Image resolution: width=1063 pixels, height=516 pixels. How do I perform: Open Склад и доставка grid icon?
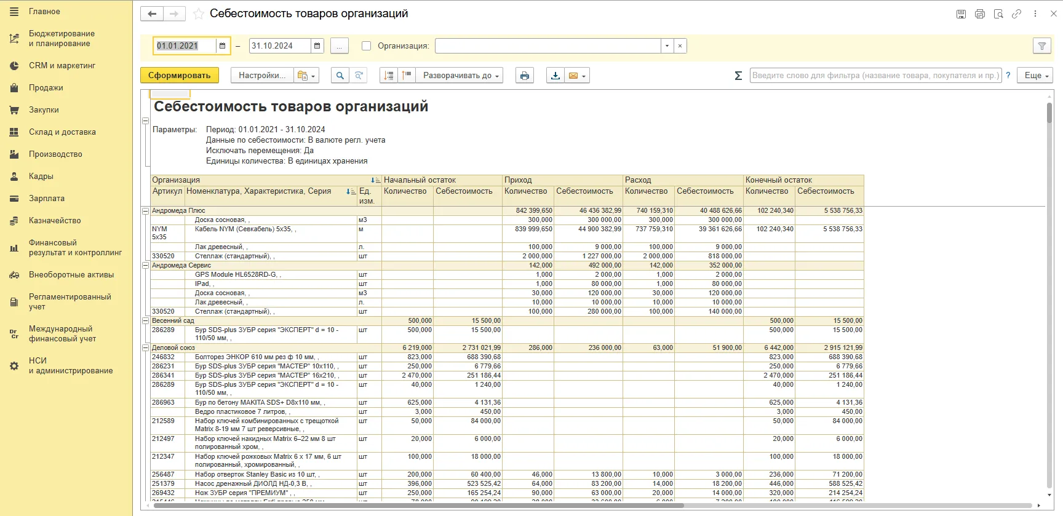(x=14, y=132)
